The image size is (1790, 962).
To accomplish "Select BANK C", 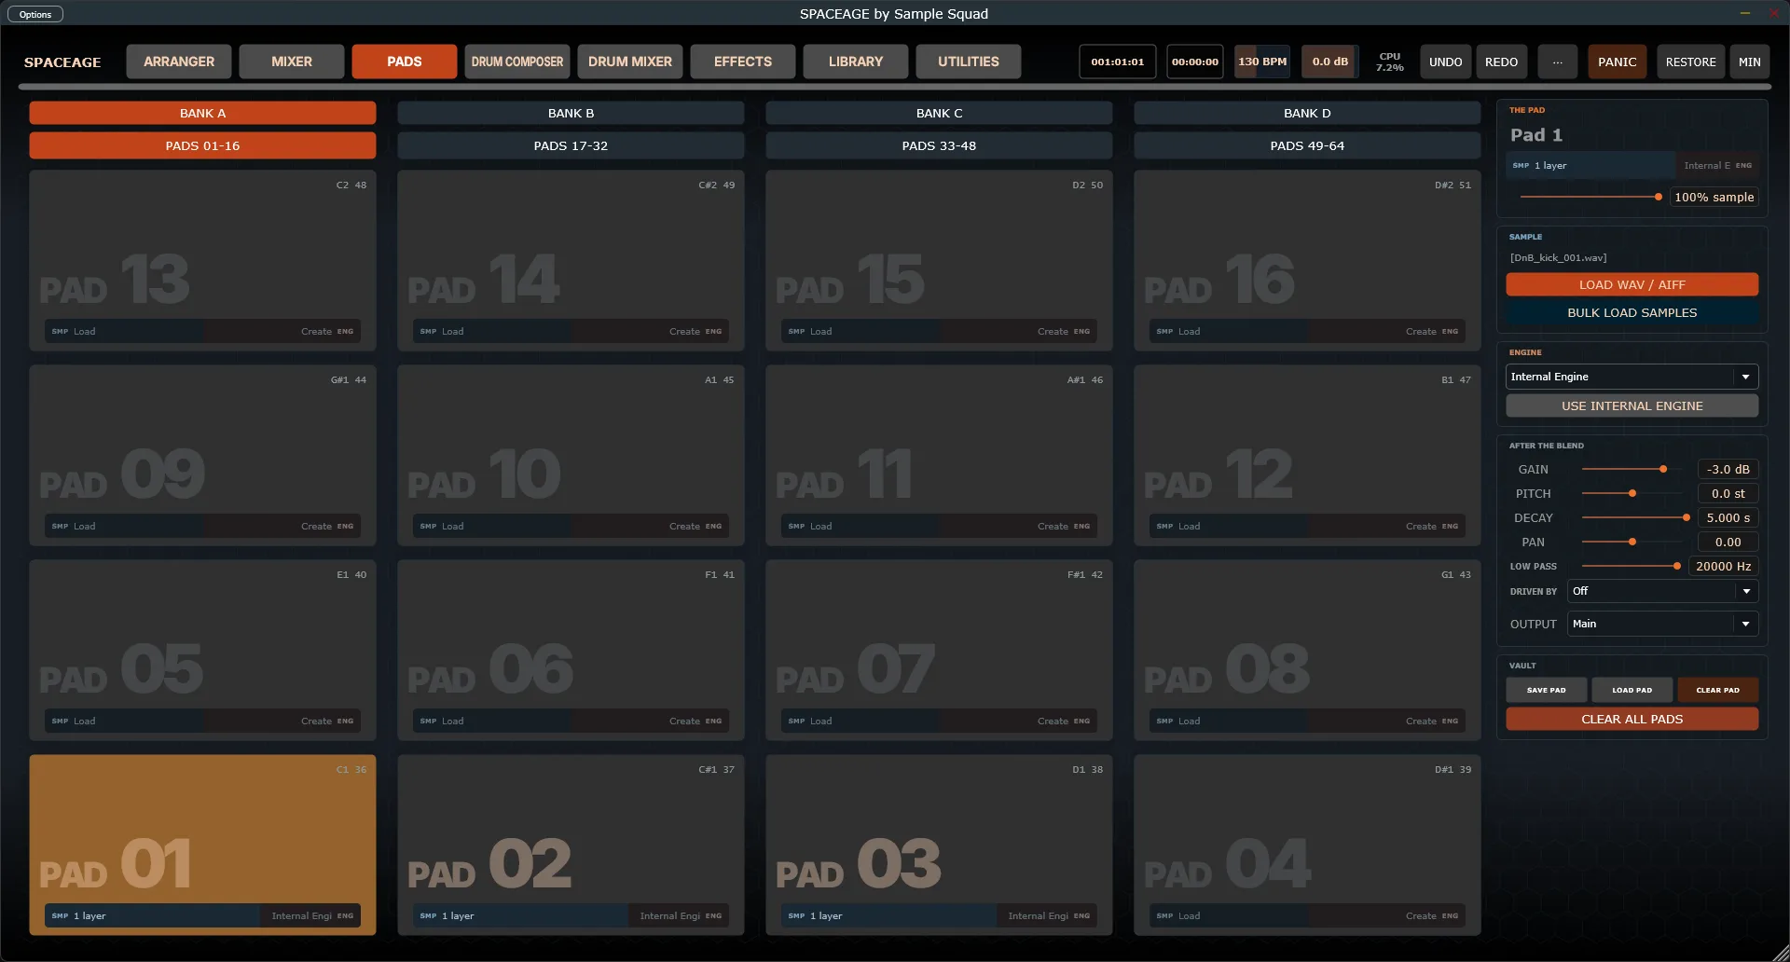I will pos(939,113).
